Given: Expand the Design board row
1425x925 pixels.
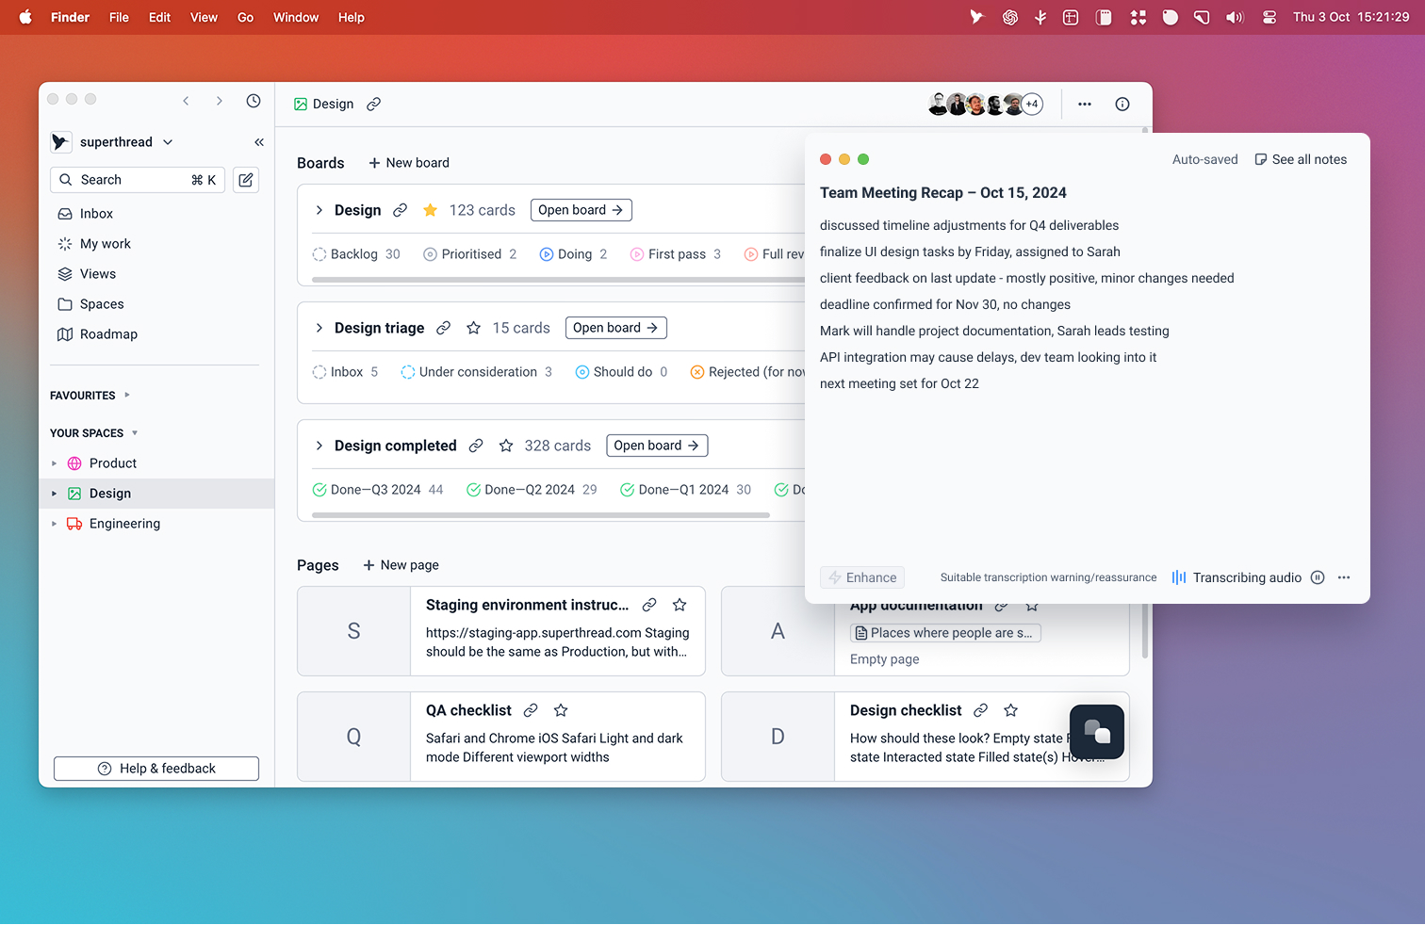Looking at the screenshot, I should (x=319, y=210).
